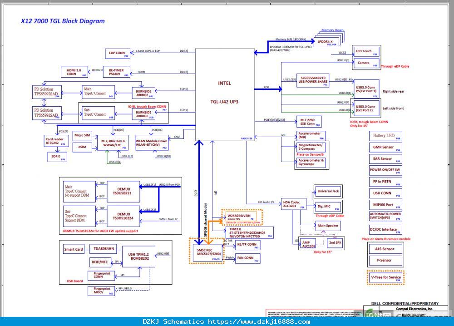Select the Main Speaker block
Viewport: 454px width, 326px height.
pos(328,226)
